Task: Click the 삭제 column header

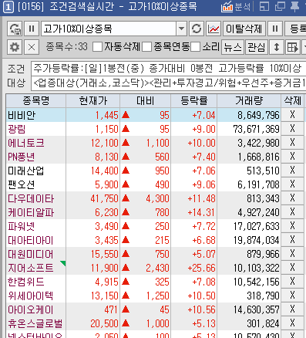Action: pyautogui.click(x=292, y=100)
